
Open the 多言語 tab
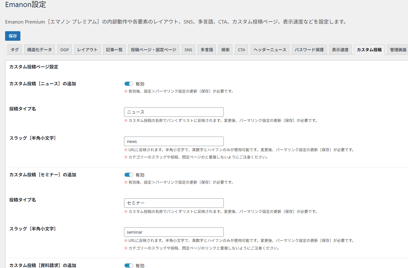207,49
